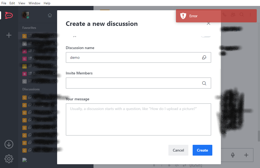Toggle bold formatting in the message toolbar
The width and height of the screenshot is (260, 168).
[154, 165]
